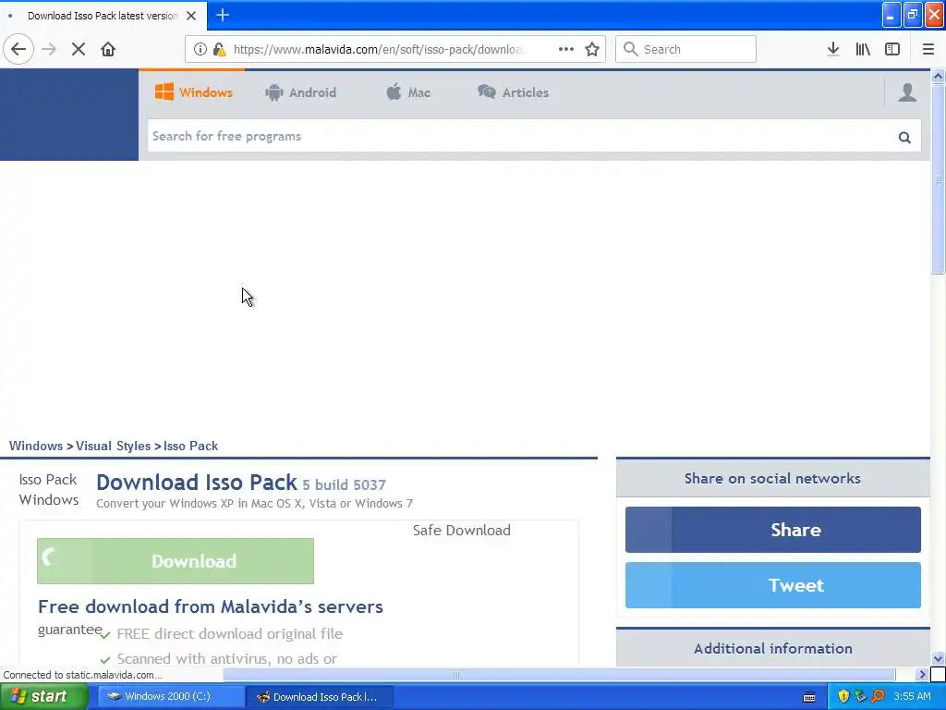This screenshot has width=946, height=710.
Task: Open the Firefox hamburger menu
Action: [928, 49]
